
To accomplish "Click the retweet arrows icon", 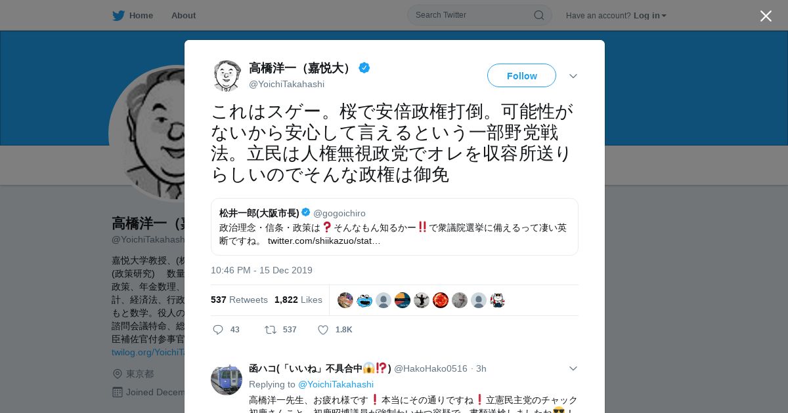I will [271, 330].
